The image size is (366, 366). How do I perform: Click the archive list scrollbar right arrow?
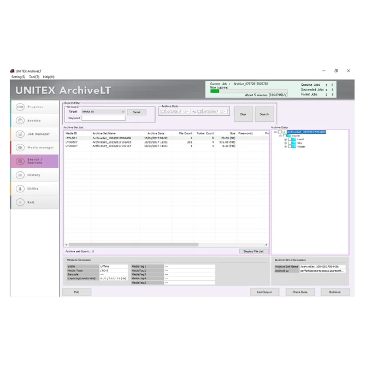click(267, 245)
